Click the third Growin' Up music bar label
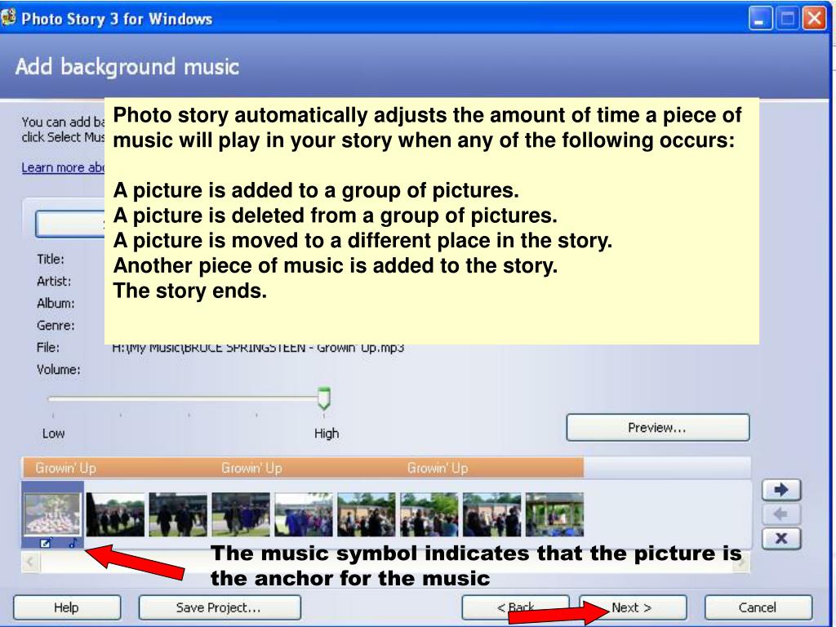Image resolution: width=836 pixels, height=627 pixels. tap(438, 468)
